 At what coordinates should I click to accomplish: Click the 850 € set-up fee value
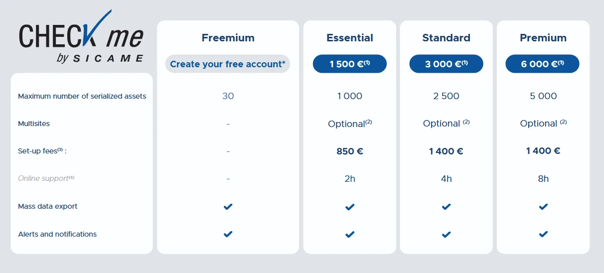tap(350, 151)
